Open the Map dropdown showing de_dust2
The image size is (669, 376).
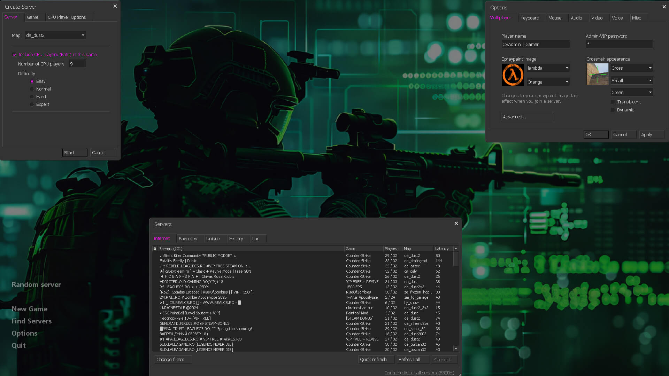coord(55,35)
